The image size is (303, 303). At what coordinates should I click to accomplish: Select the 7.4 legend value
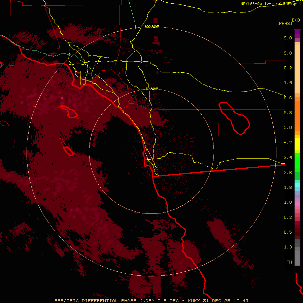coord(288,83)
